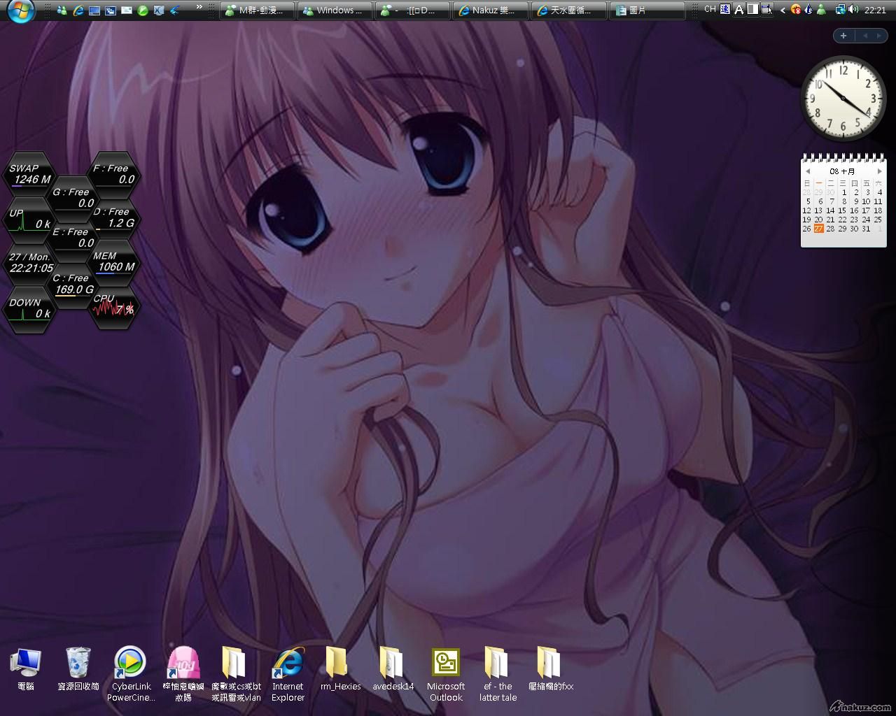Select 電腦 Computer desktop icon
Viewport: 896px width, 716px height.
[26, 670]
